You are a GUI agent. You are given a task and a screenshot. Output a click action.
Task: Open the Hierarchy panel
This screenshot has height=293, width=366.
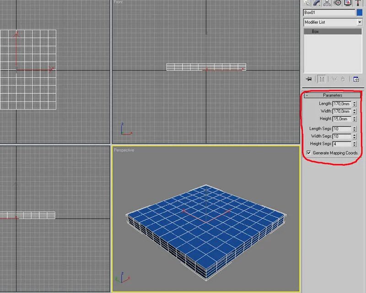[x=328, y=4]
